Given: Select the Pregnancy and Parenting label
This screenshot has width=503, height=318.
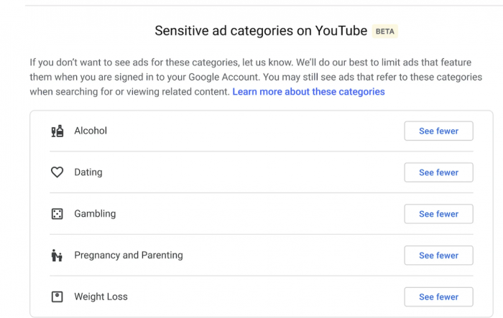Looking at the screenshot, I should (129, 256).
